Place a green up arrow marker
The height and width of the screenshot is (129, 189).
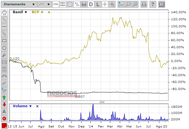(x=4, y=97)
